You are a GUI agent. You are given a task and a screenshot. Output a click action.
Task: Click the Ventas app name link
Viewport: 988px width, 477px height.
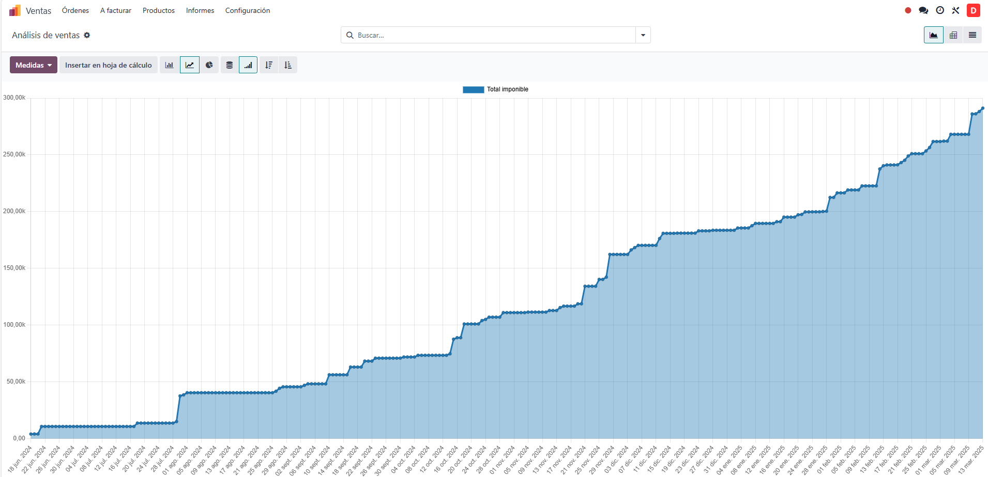[x=38, y=11]
